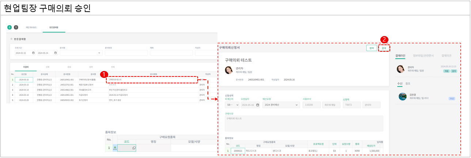
Task: Switch to the 참조 tab
Action: coord(408,83)
